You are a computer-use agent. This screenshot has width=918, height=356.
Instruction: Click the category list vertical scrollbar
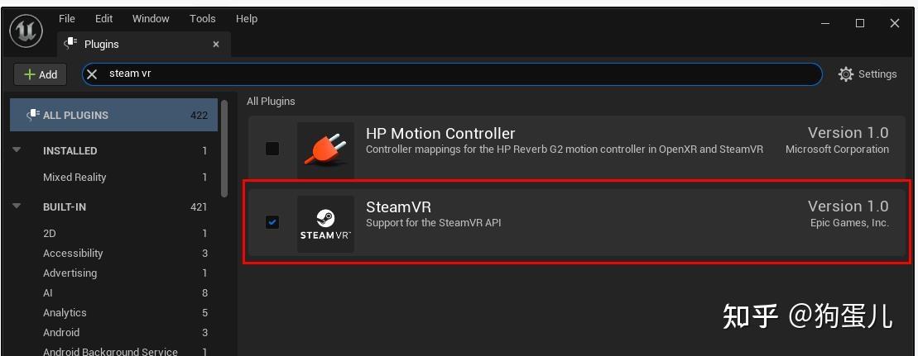pyautogui.click(x=224, y=149)
